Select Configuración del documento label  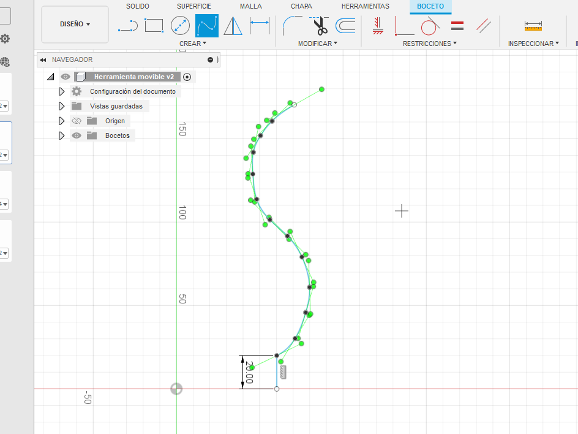coord(133,91)
